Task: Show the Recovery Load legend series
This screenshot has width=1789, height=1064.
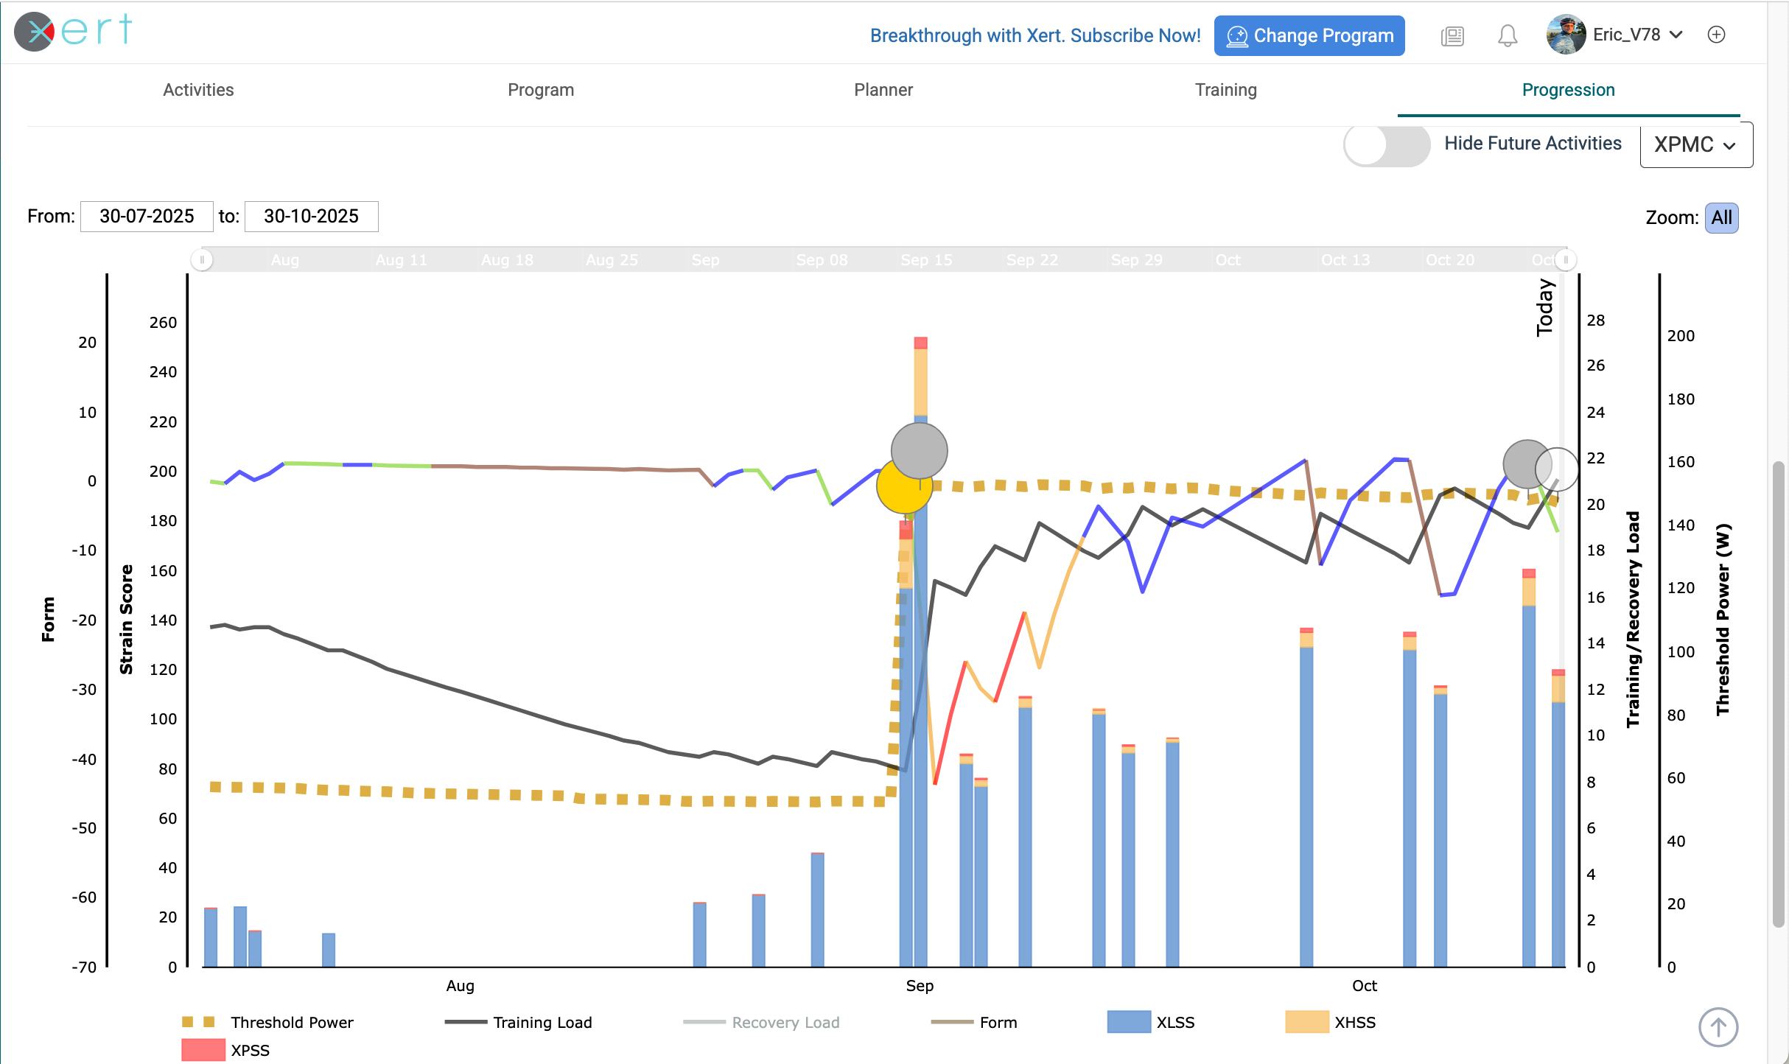Action: pyautogui.click(x=785, y=1022)
